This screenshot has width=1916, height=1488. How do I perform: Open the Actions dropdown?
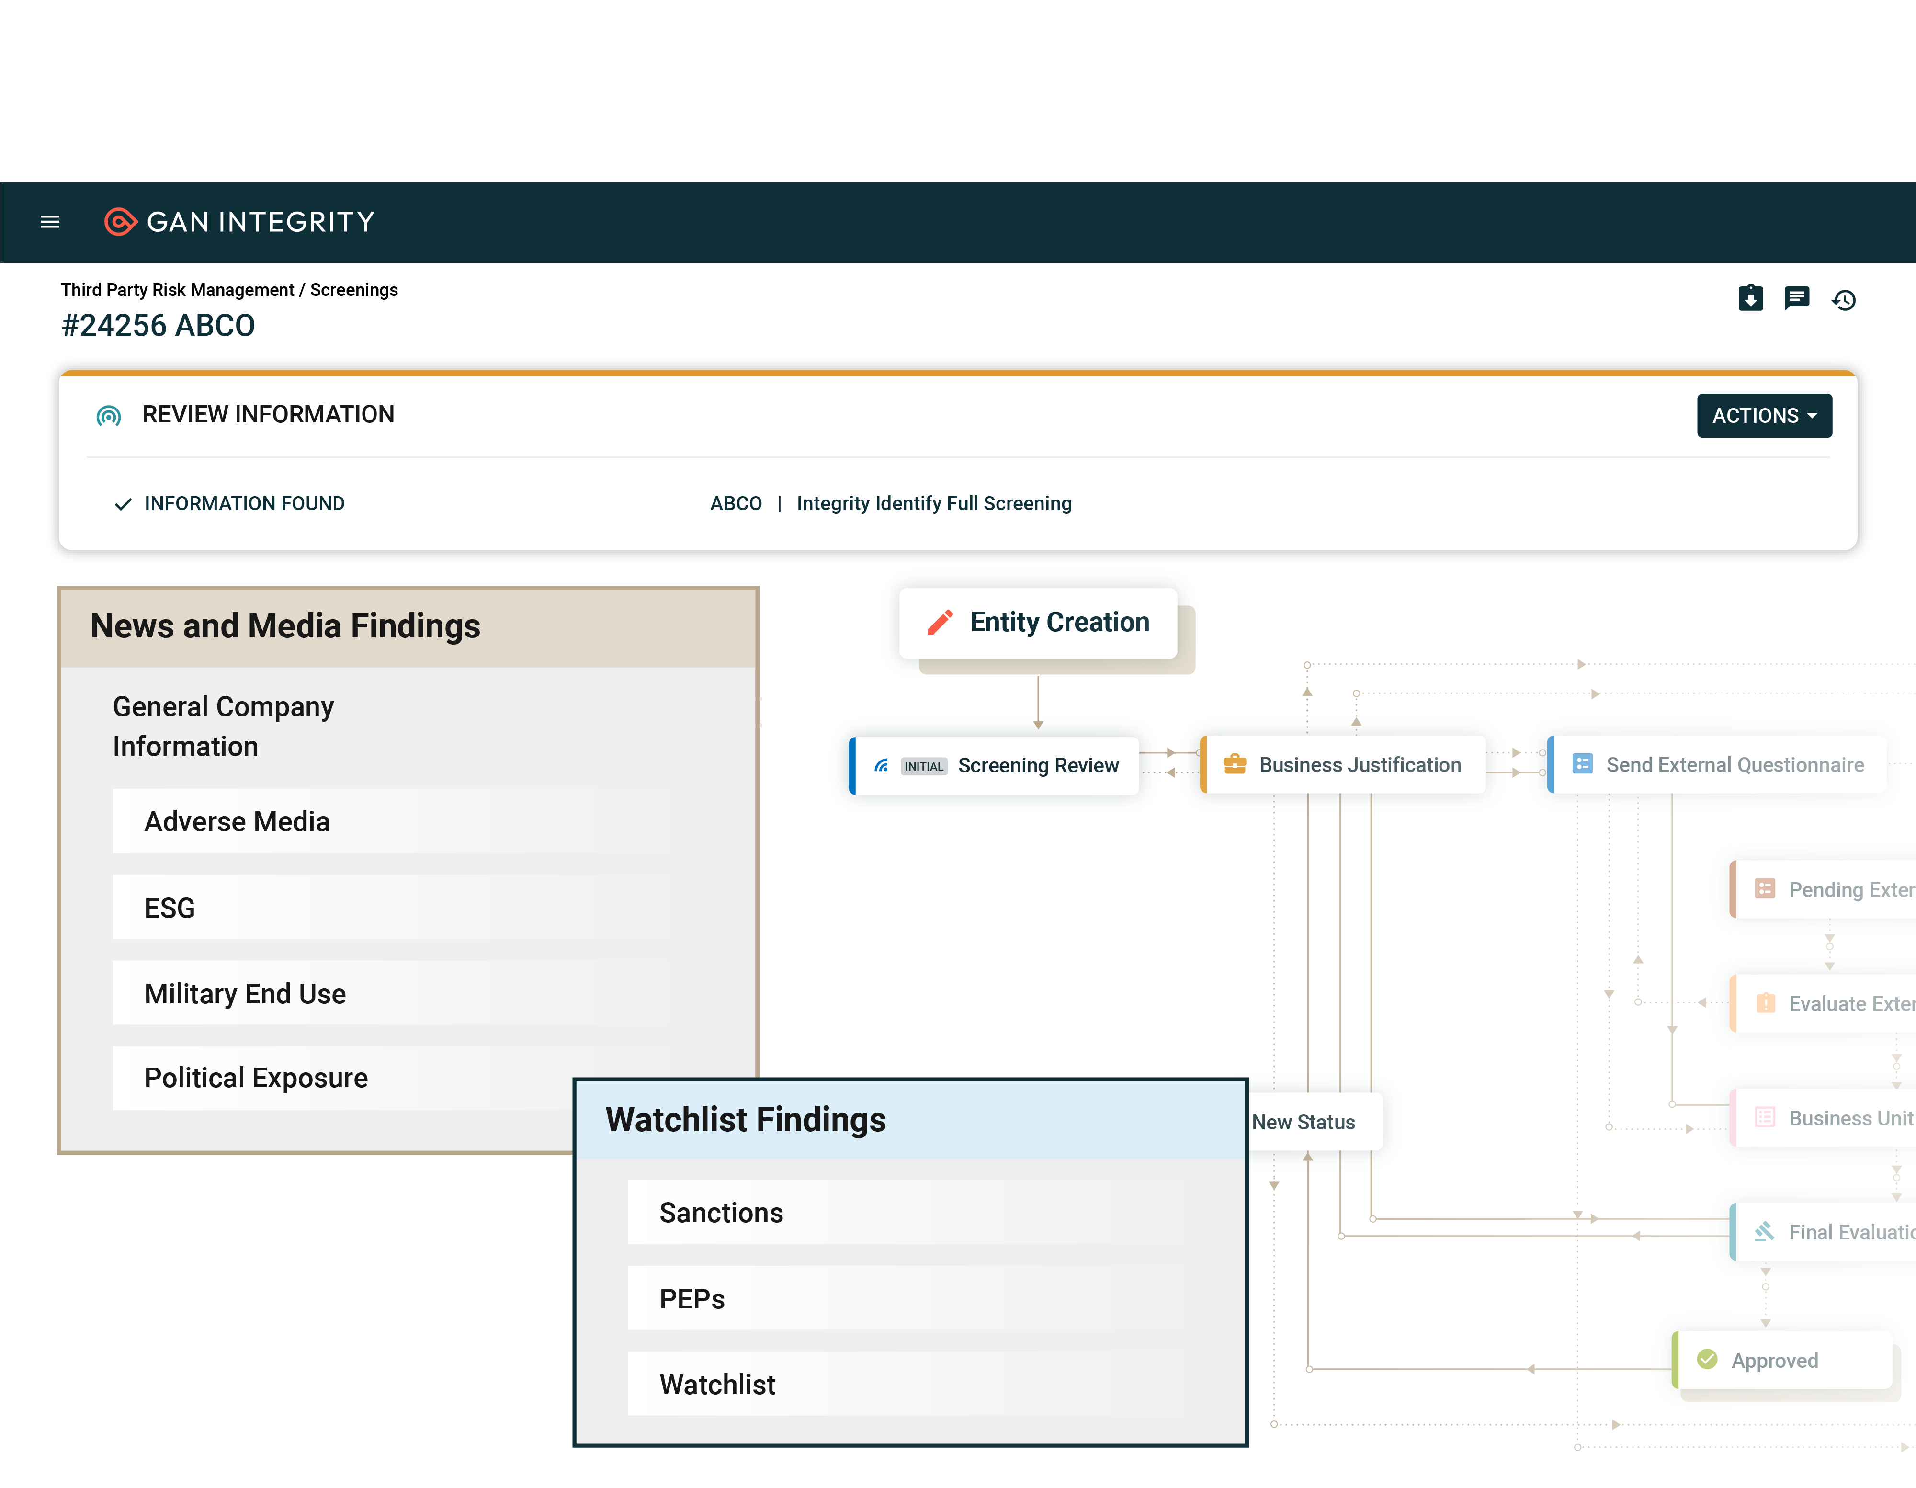(x=1764, y=415)
